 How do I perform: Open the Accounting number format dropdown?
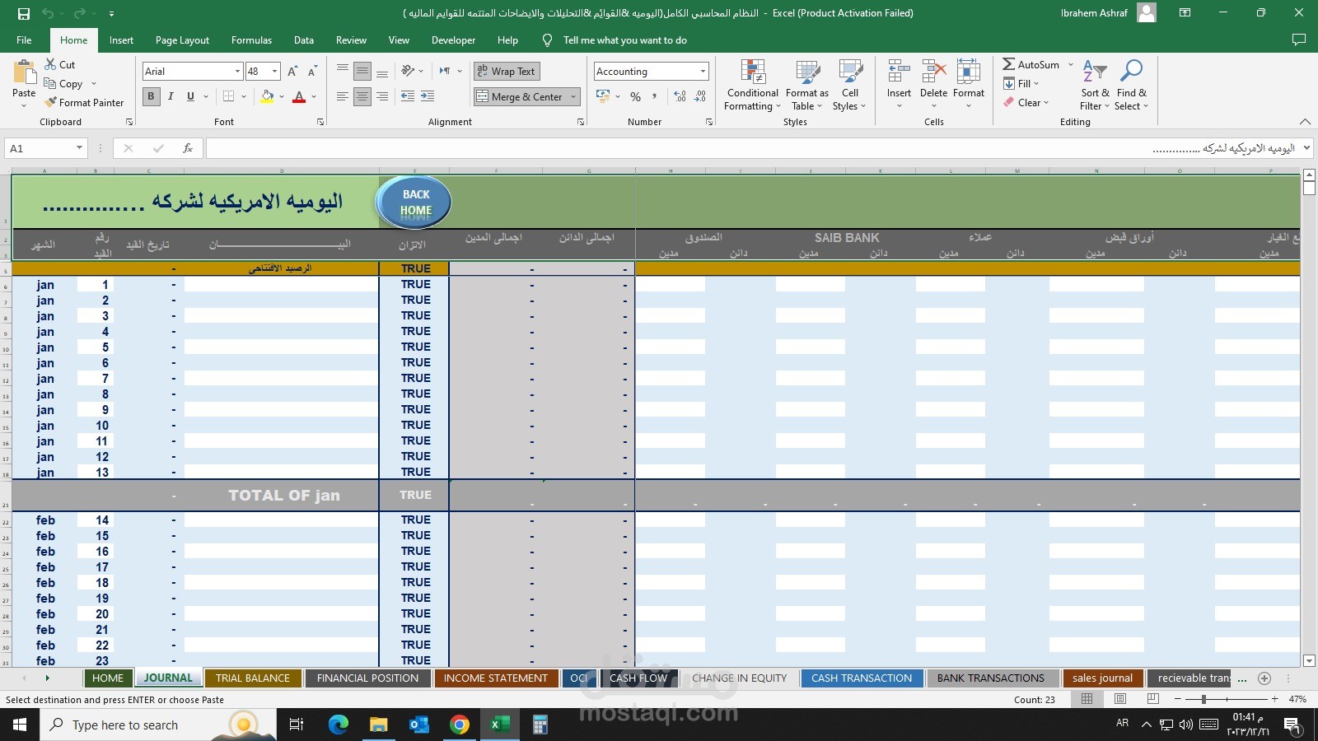[x=703, y=72]
